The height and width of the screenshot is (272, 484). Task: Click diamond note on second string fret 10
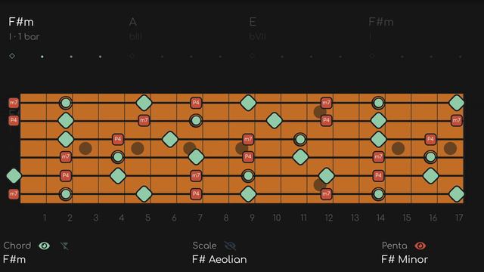click(274, 120)
